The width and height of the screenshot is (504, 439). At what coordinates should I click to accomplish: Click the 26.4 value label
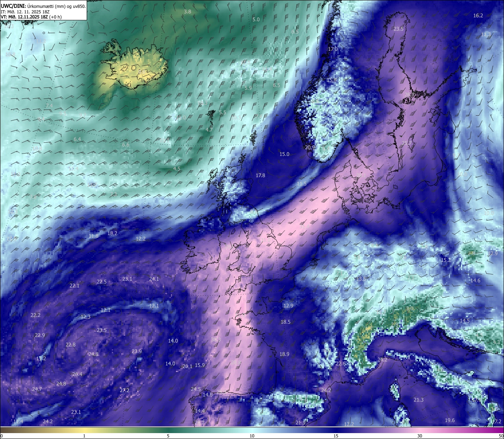[77, 374]
